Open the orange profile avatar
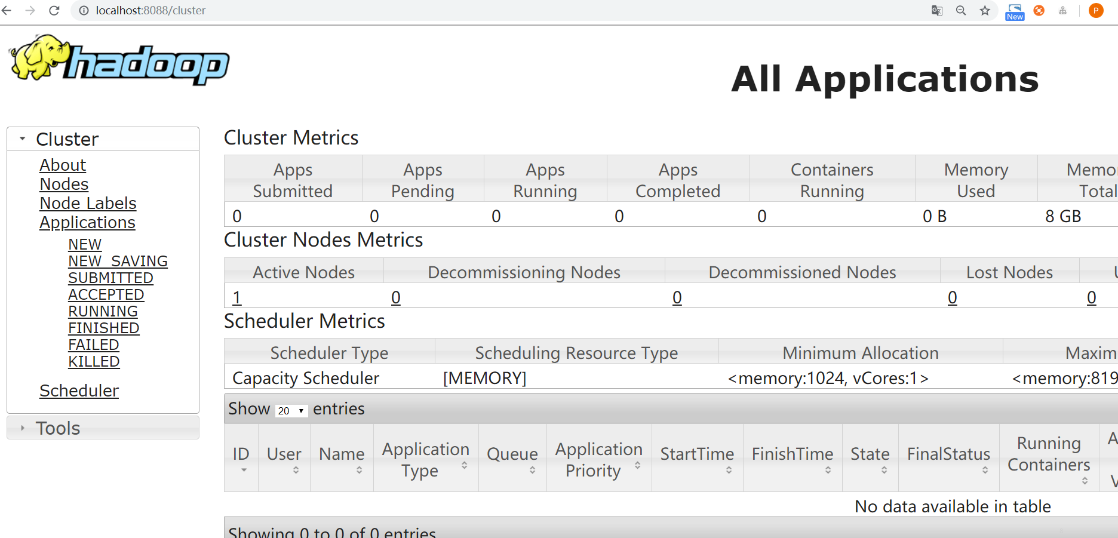Screen dimensions: 1118x538 1096,11
